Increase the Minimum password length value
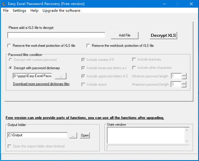The height and width of the screenshot is (161, 199). 184,75
